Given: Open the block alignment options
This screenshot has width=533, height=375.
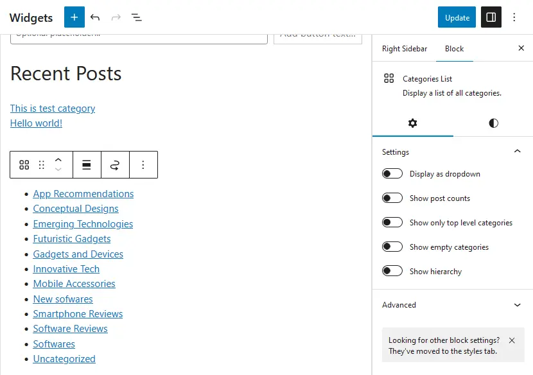Looking at the screenshot, I should point(87,165).
